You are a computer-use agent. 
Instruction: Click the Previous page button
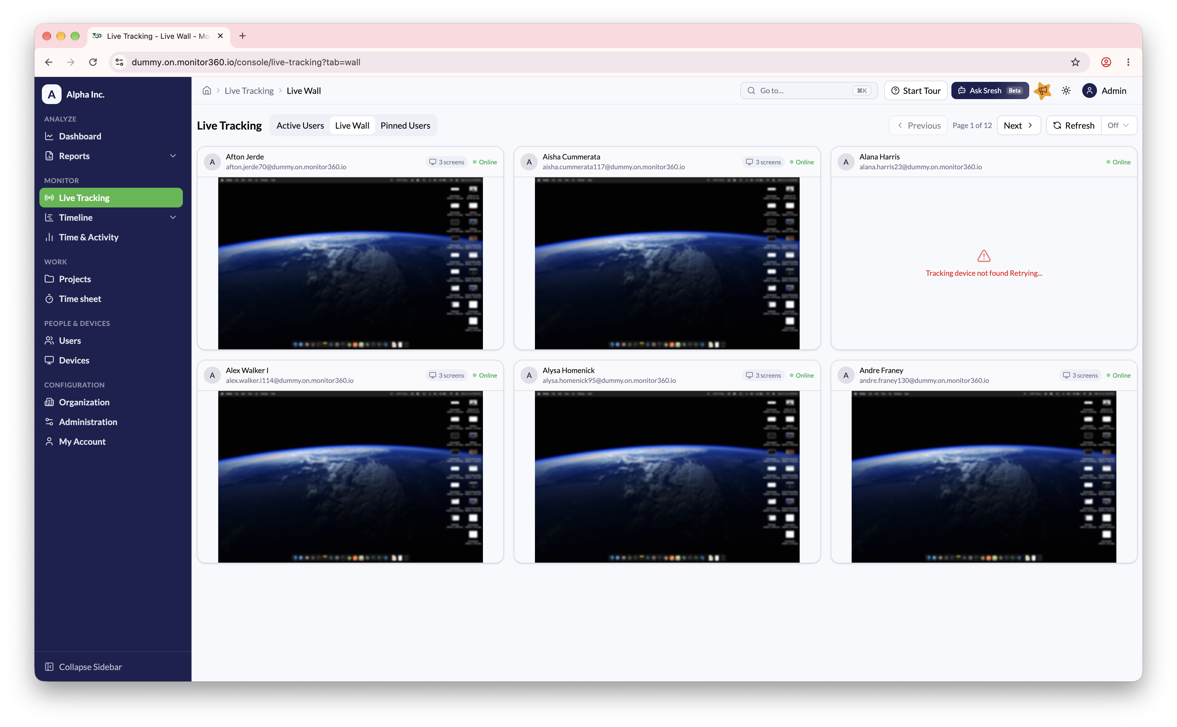pyautogui.click(x=918, y=126)
